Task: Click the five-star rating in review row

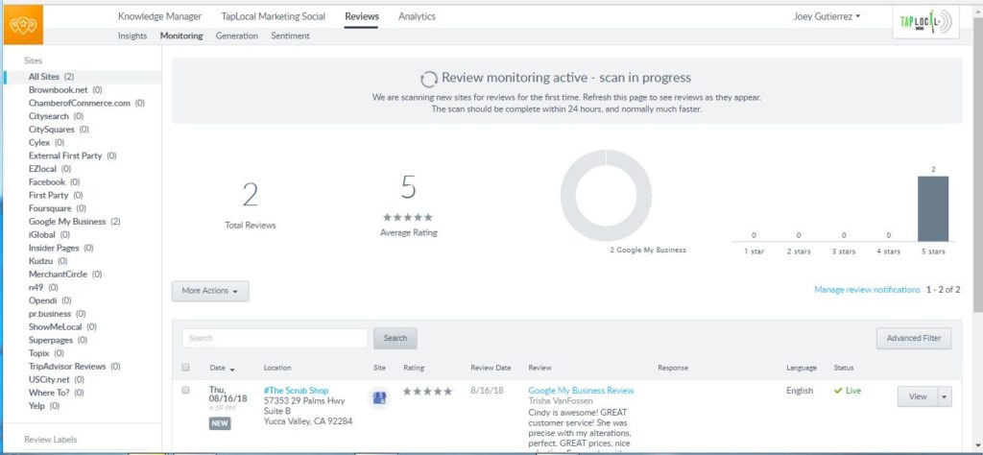Action: point(427,391)
